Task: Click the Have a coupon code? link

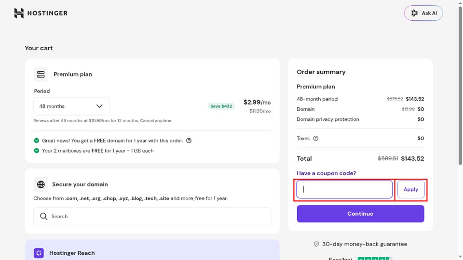Action: point(327,173)
